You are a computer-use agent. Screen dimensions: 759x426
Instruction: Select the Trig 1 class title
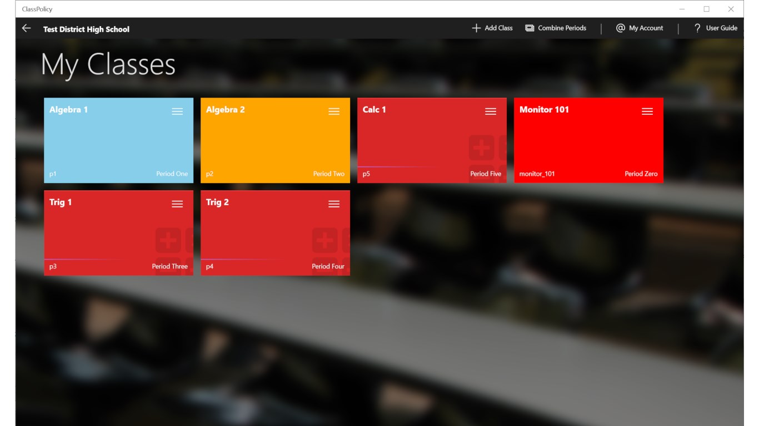click(61, 202)
